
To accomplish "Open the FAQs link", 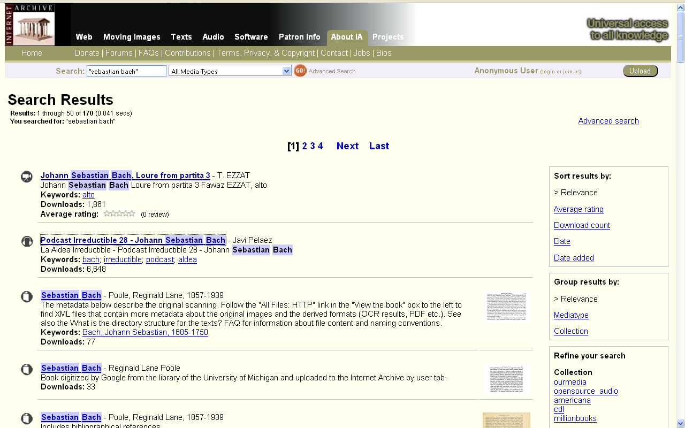I will 149,53.
